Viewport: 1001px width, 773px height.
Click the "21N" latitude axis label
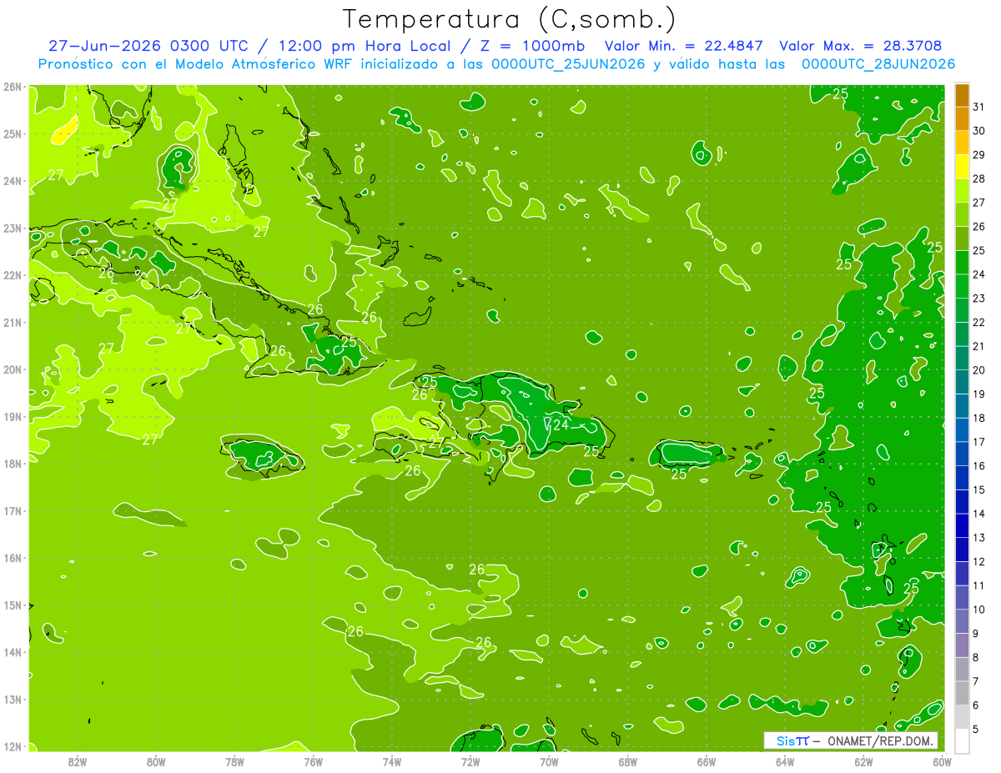(13, 322)
